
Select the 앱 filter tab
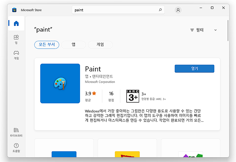[x=73, y=45]
